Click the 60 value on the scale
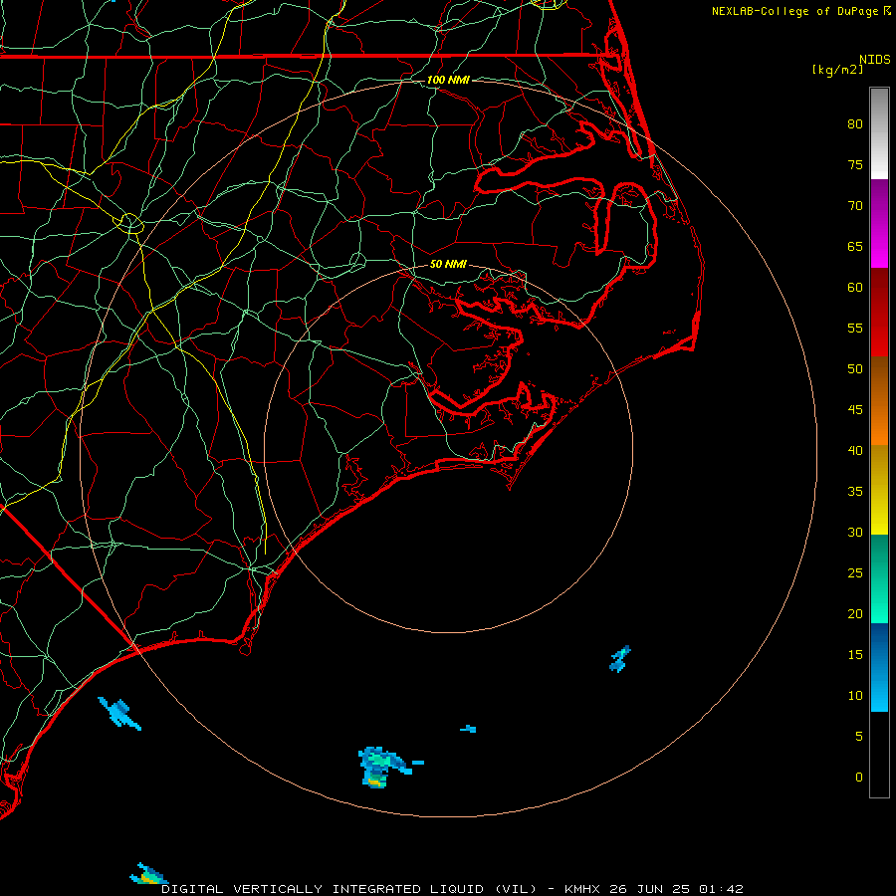Image resolution: width=896 pixels, height=896 pixels. tap(855, 288)
